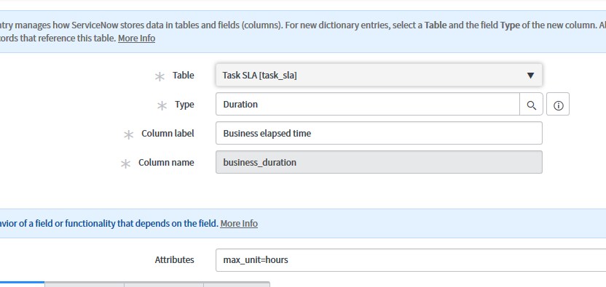The image size is (606, 287).
Task: Open the Type field lookup search icon
Action: [x=532, y=104]
